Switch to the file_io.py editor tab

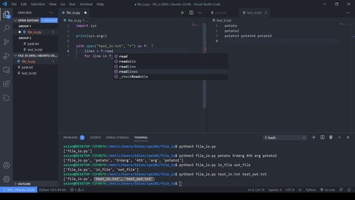[74, 13]
